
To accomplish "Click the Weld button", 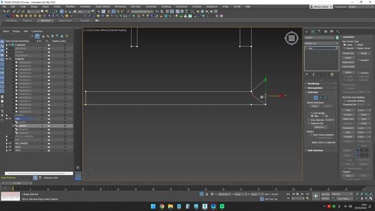I will pyautogui.click(x=348, y=110).
